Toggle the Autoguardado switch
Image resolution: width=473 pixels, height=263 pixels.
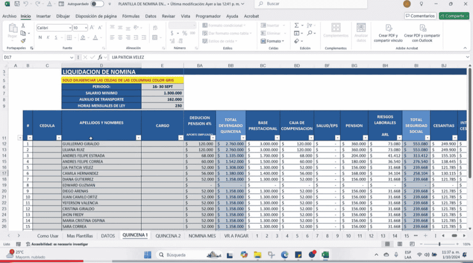[97, 4]
